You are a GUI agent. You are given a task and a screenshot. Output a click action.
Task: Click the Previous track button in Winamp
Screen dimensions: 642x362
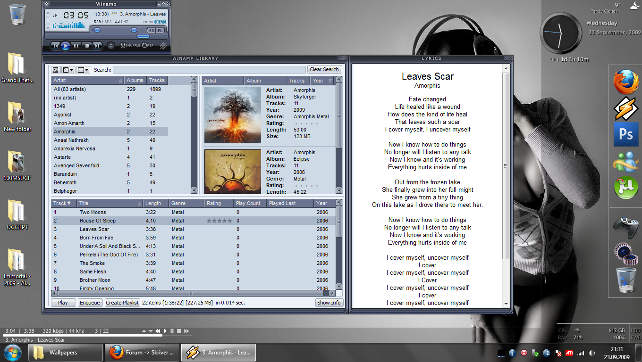tap(55, 46)
